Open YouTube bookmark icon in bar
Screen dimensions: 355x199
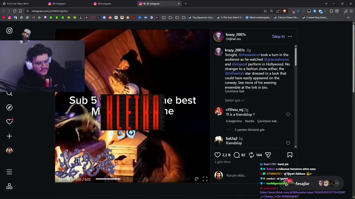[4, 17]
